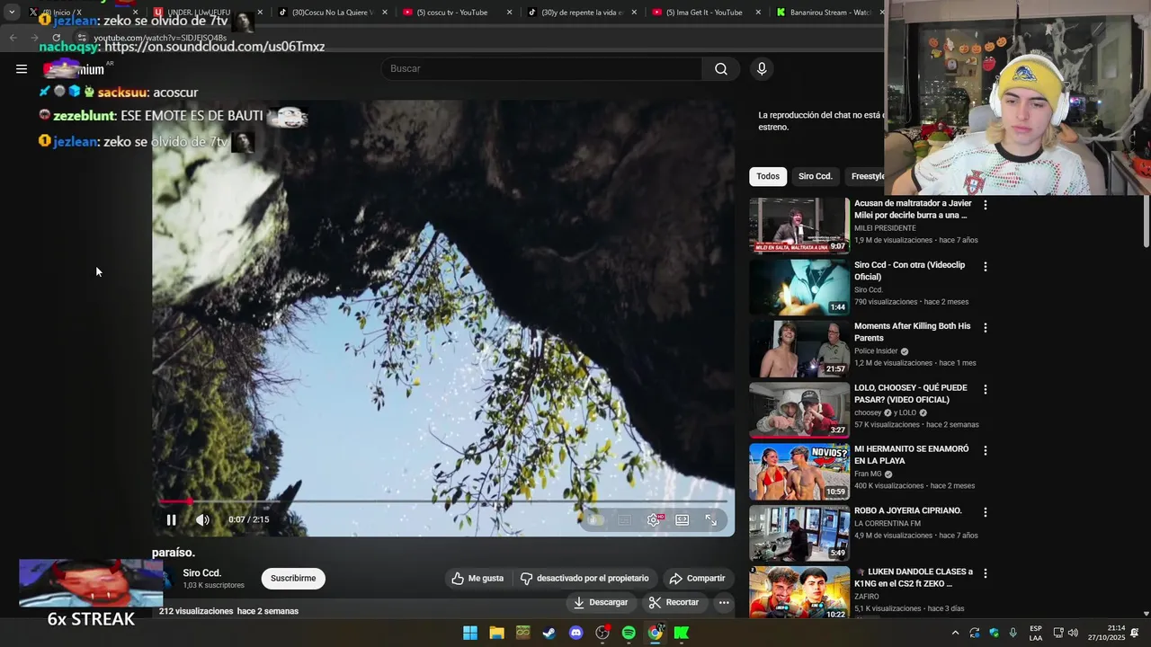Viewport: 1151px width, 647px height.
Task: Download the video with Descargar
Action: (x=601, y=602)
